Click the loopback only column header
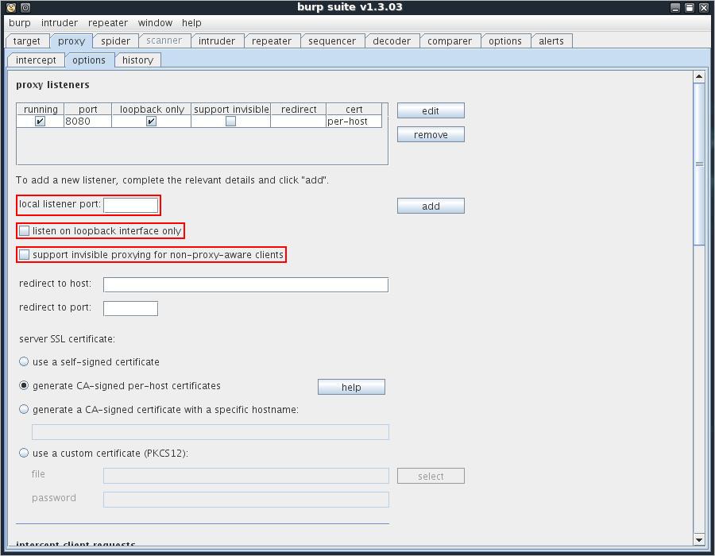 (x=152, y=110)
